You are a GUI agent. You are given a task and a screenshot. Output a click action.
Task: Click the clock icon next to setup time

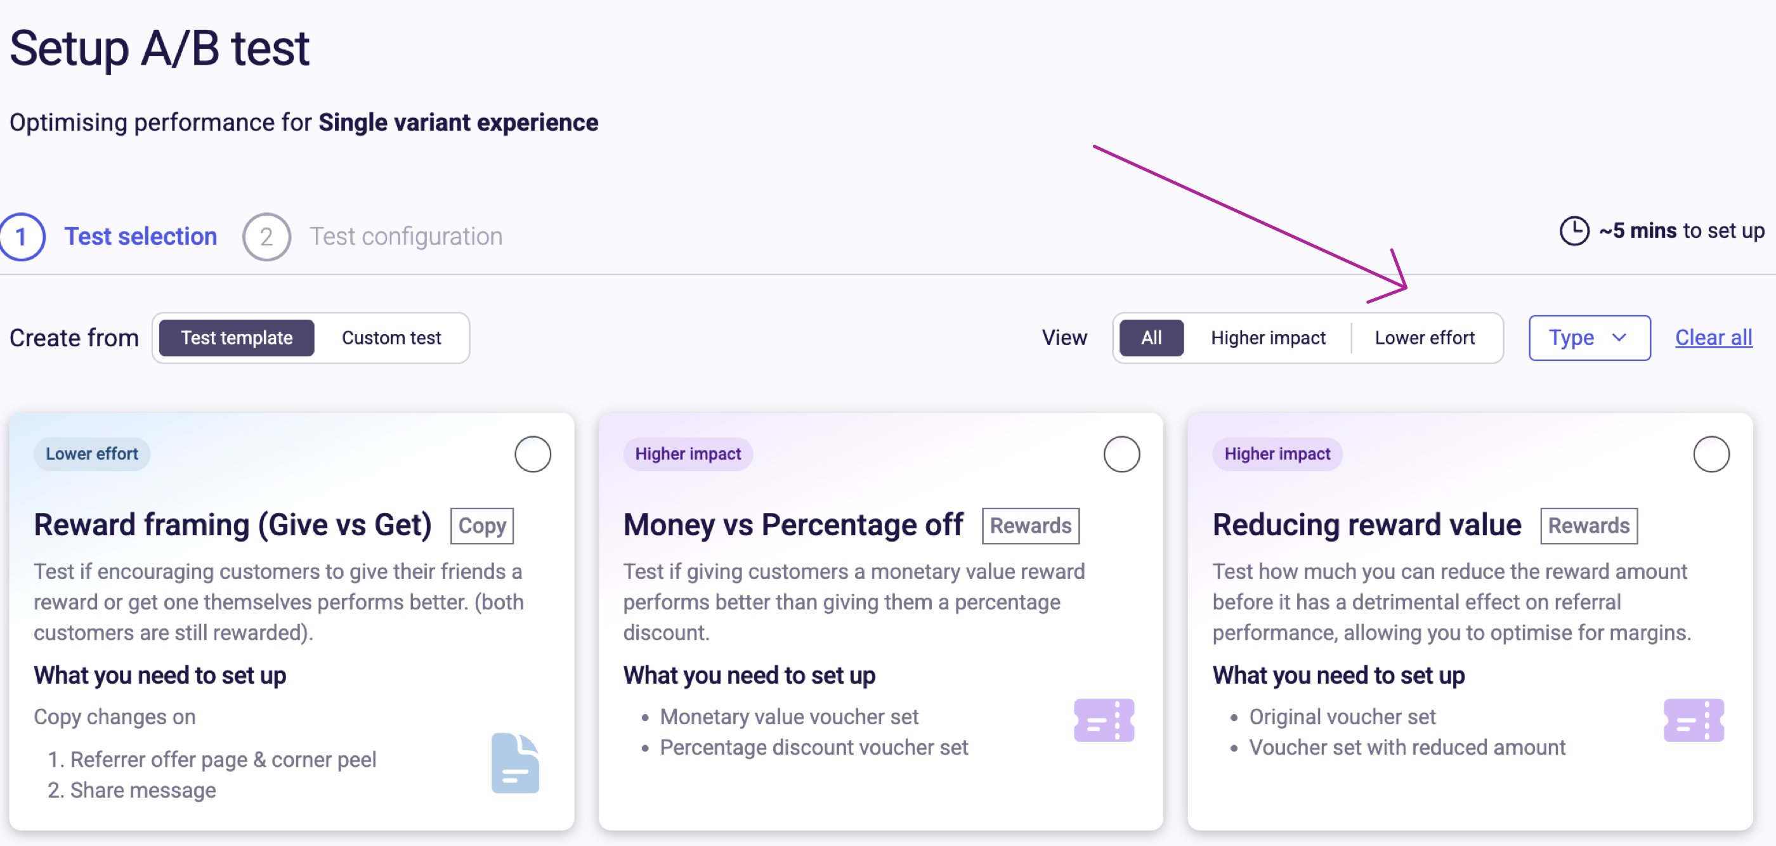(x=1574, y=231)
